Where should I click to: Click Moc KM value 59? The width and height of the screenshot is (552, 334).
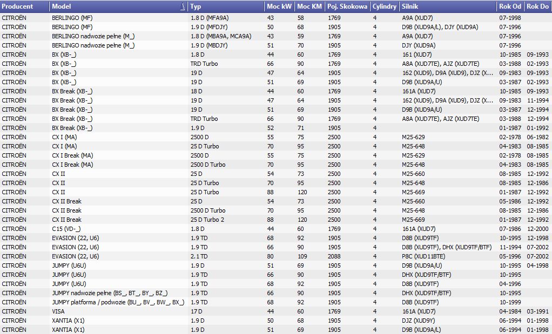pyautogui.click(x=300, y=36)
